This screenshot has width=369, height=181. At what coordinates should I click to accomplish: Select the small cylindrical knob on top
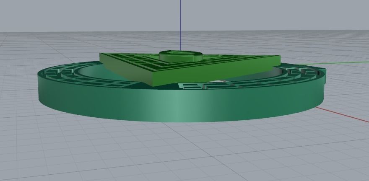click(181, 56)
